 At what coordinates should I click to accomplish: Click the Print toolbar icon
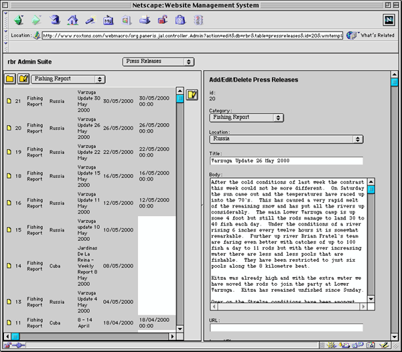144,19
